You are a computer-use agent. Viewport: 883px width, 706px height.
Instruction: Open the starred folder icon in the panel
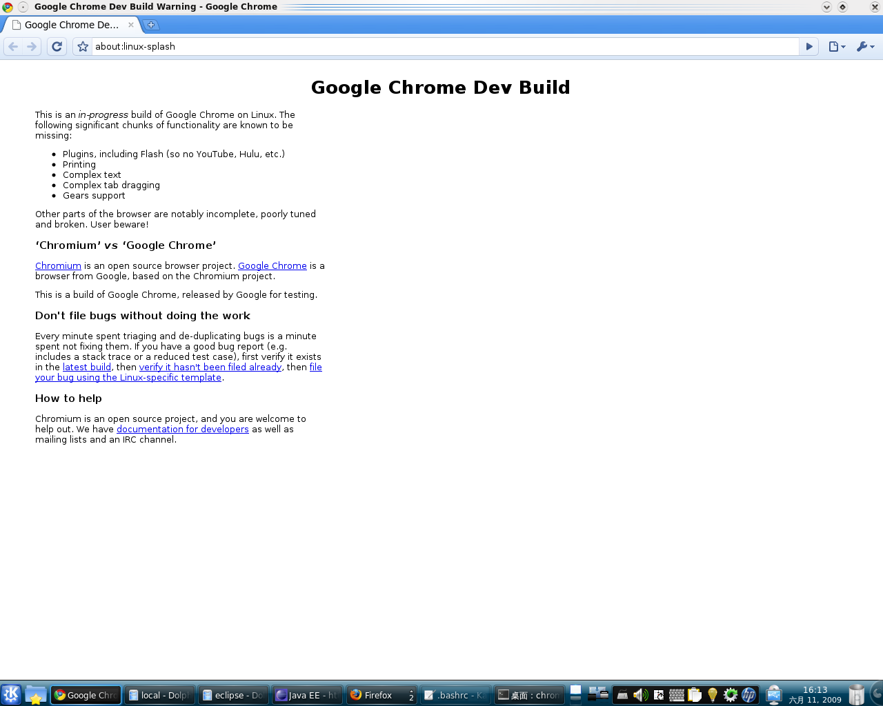35,695
